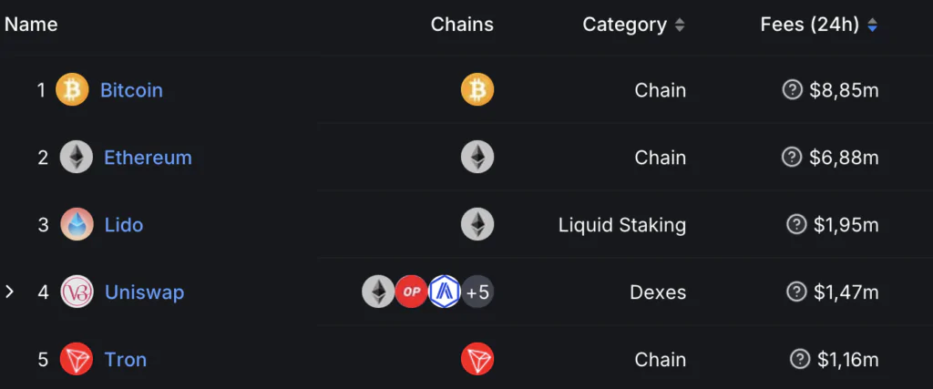Open the Lido protocol page

tap(124, 225)
